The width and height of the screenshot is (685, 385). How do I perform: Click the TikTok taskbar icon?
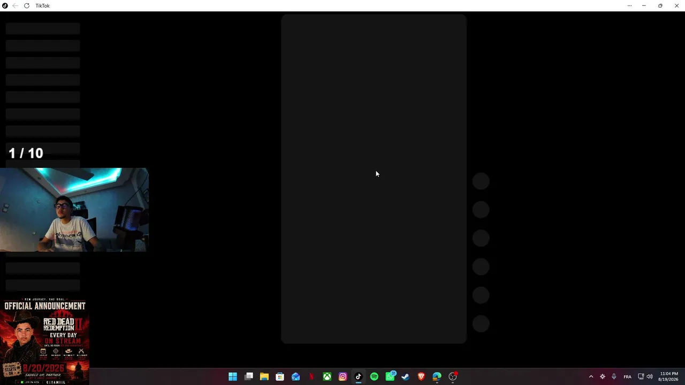pyautogui.click(x=359, y=376)
